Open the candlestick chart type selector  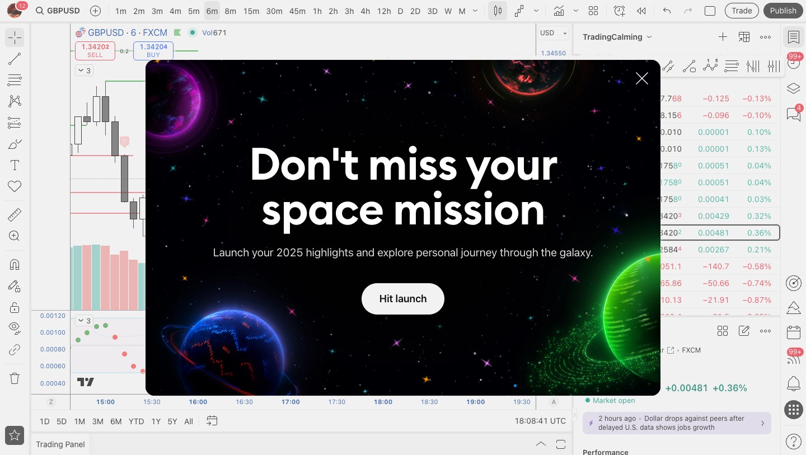click(x=498, y=11)
